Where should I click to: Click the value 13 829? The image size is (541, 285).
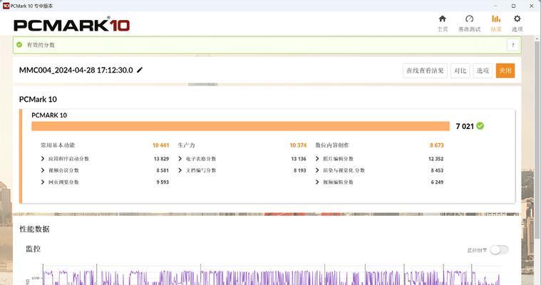pyautogui.click(x=161, y=159)
